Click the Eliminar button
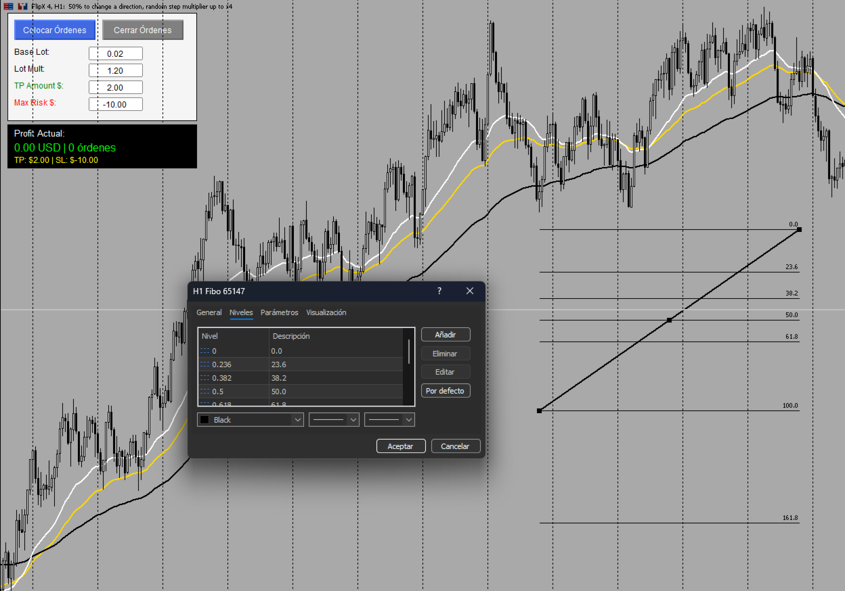The width and height of the screenshot is (845, 591). coord(446,354)
